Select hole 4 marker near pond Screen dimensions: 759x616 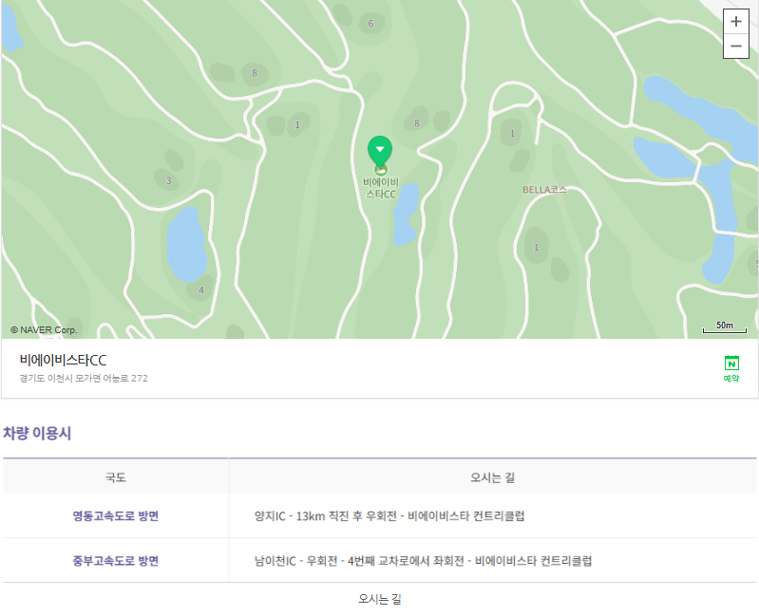[x=201, y=290]
